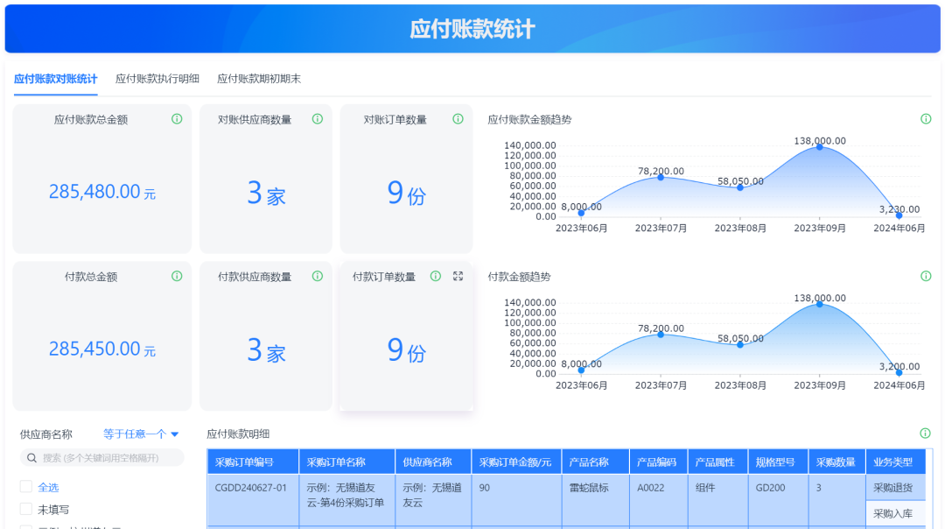Click info icon for 付款金额趋势 chart
This screenshot has height=529, width=945.
(926, 277)
